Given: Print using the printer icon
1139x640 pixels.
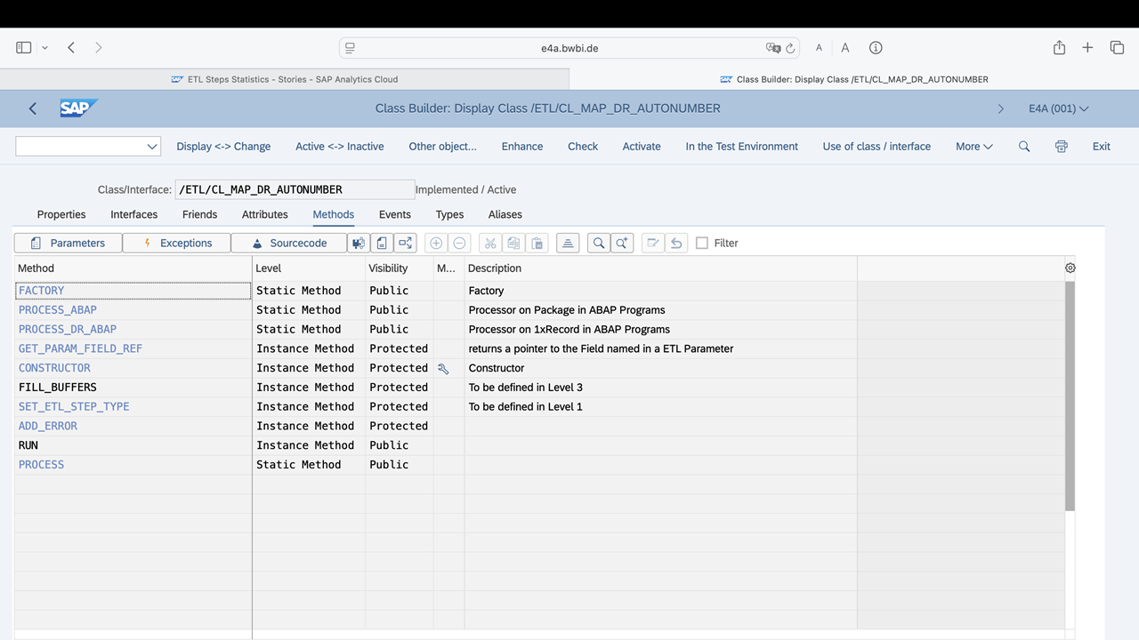Looking at the screenshot, I should tap(1061, 146).
